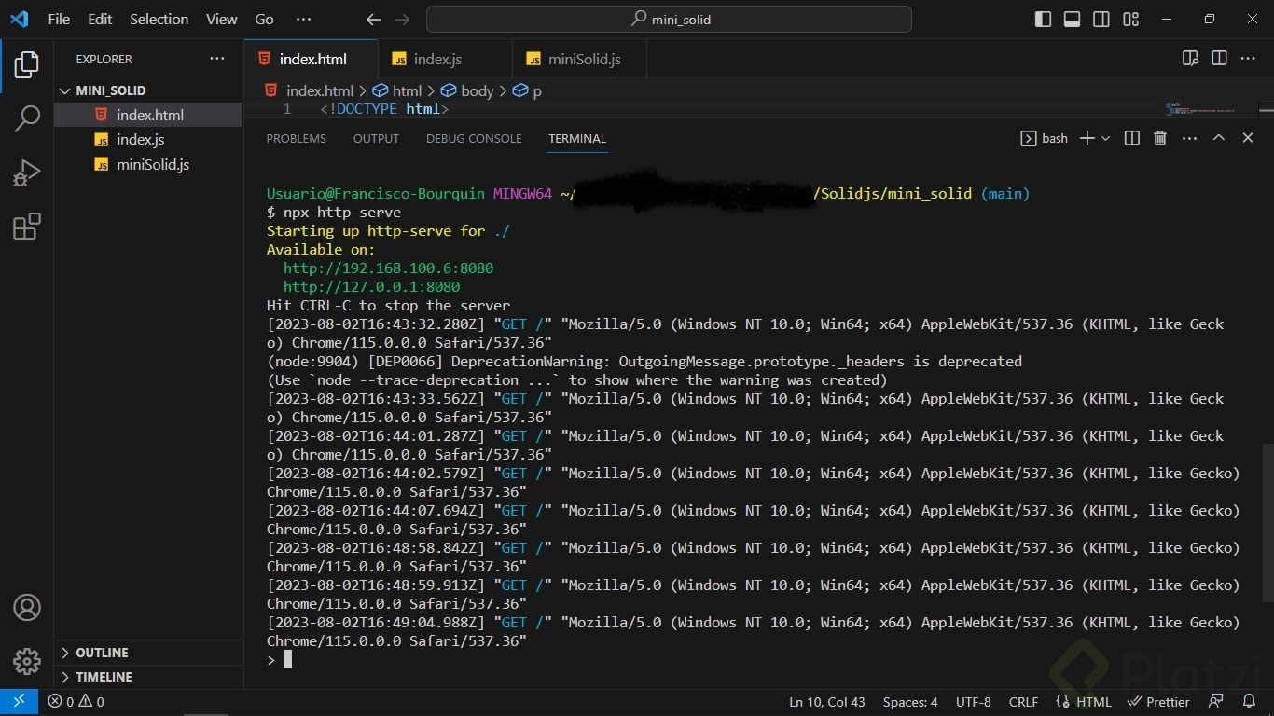
Task: Maximize the panel with the chevron up icon
Action: (x=1218, y=138)
